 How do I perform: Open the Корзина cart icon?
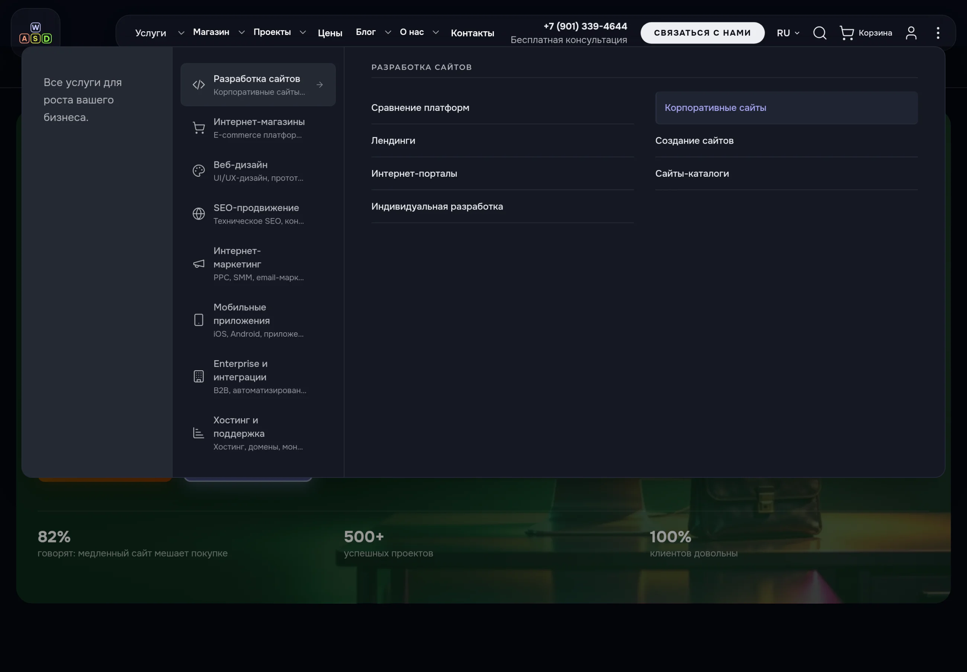click(846, 33)
